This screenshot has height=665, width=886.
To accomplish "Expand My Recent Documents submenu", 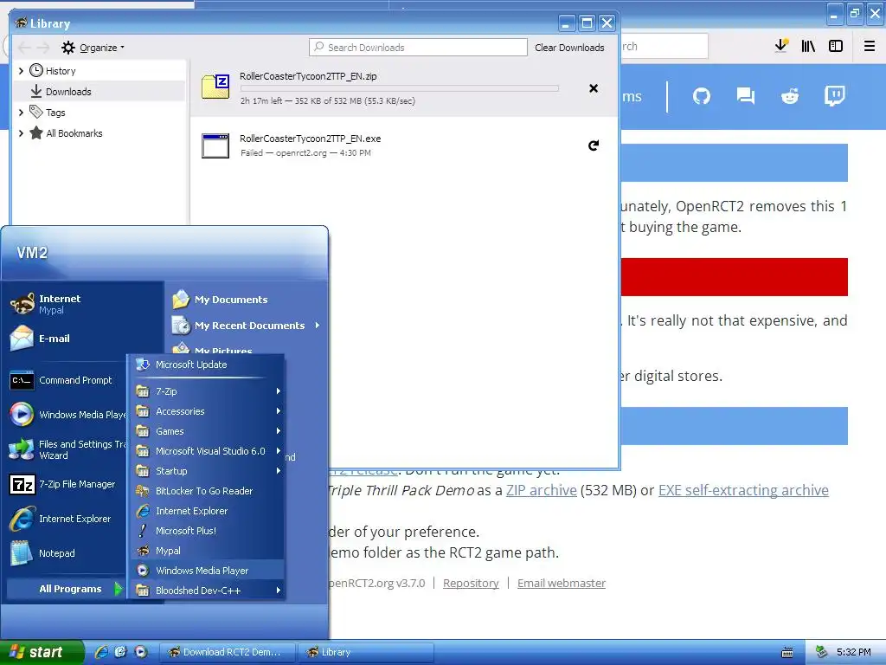I will click(247, 326).
